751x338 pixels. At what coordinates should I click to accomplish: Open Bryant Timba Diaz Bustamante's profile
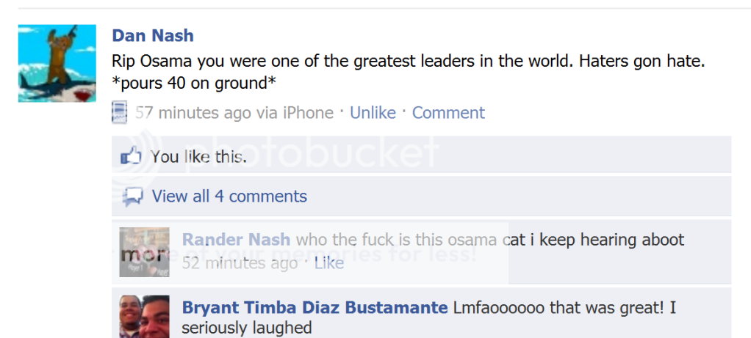tap(315, 307)
